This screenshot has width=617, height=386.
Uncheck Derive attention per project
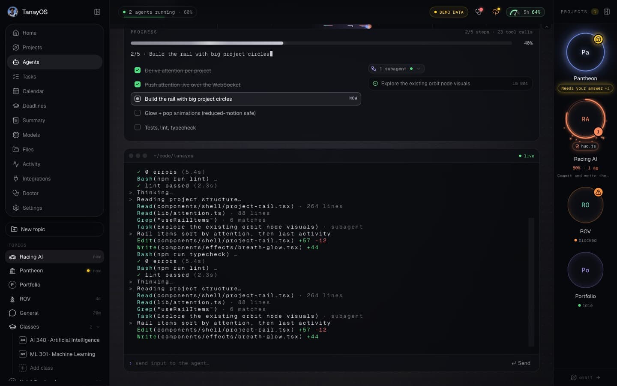pos(138,70)
